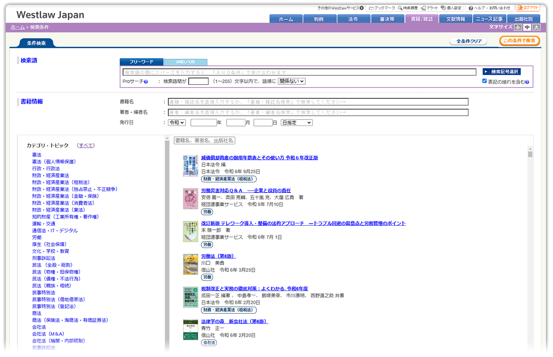This screenshot has height=357, width=553.
Task: Click the この条件で検索 search button
Action: pos(519,40)
